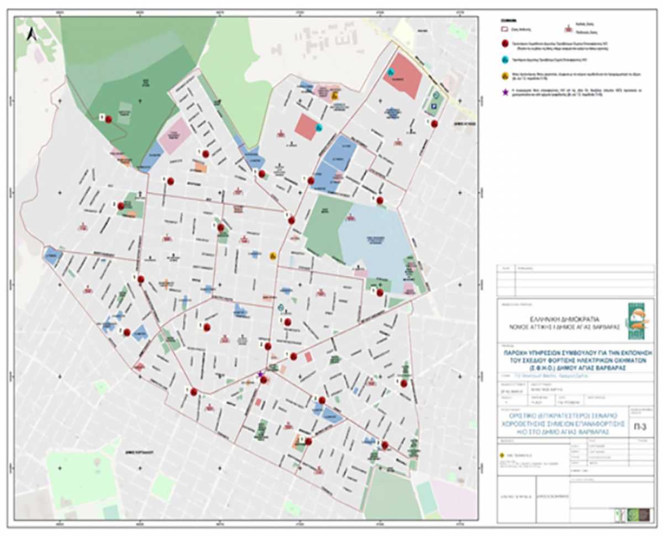Click the blue parking P symbol on the map
This screenshot has width=663, height=537.
tap(435, 107)
